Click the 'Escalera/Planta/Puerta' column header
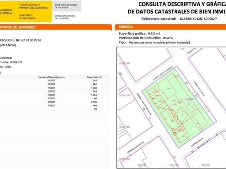 (52, 77)
